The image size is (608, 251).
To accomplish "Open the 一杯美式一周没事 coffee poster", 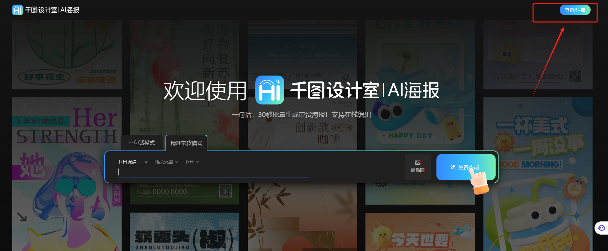I will pyautogui.click(x=538, y=174).
